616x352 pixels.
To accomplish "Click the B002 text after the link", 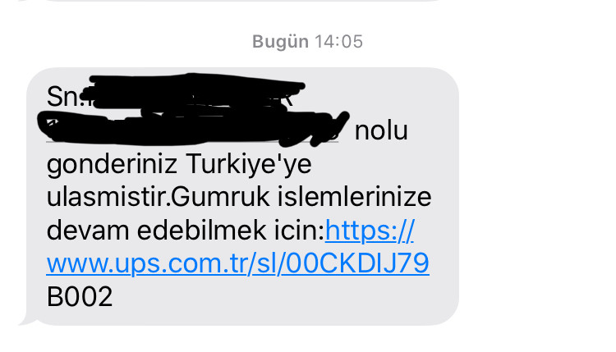I will pos(80,297).
